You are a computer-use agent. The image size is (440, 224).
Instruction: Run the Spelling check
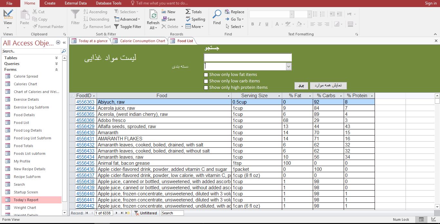click(x=195, y=19)
